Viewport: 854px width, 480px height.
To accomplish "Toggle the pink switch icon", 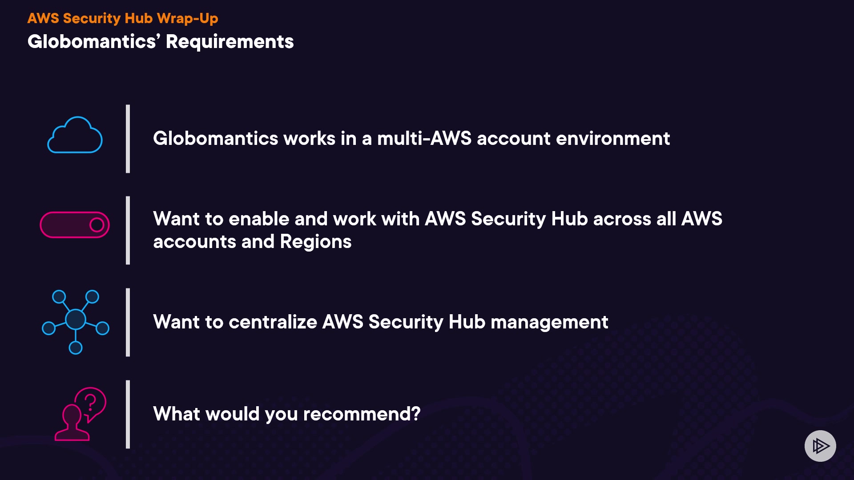I will [x=74, y=225].
